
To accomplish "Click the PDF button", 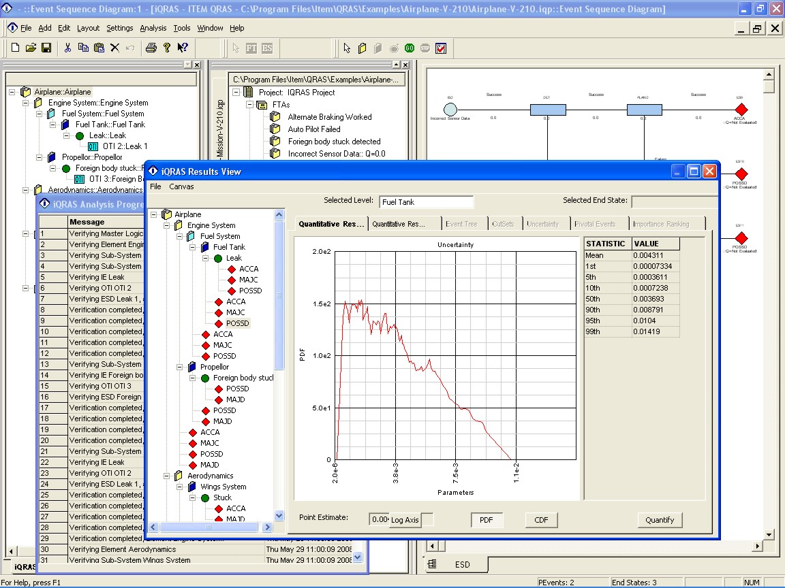I will tap(486, 520).
